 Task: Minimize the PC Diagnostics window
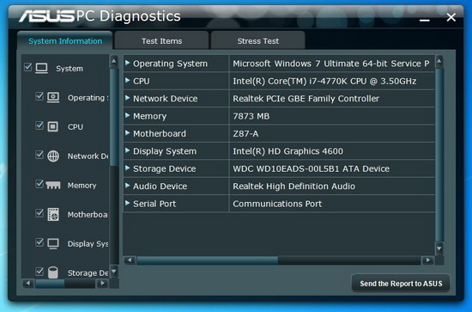pyautogui.click(x=425, y=20)
